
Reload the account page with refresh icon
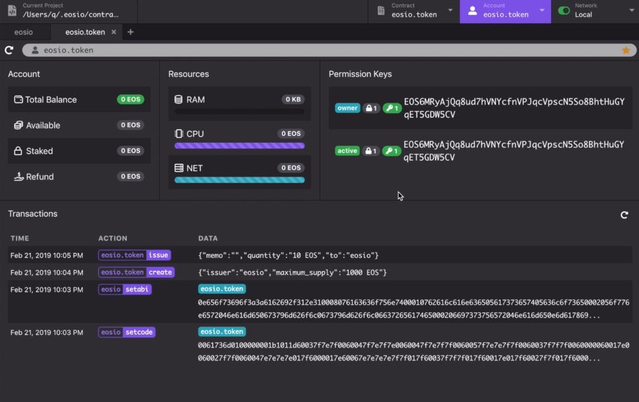coord(9,50)
